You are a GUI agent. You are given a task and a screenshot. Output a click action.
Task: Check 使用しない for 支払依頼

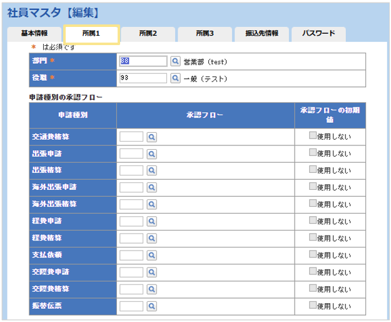[313, 254]
